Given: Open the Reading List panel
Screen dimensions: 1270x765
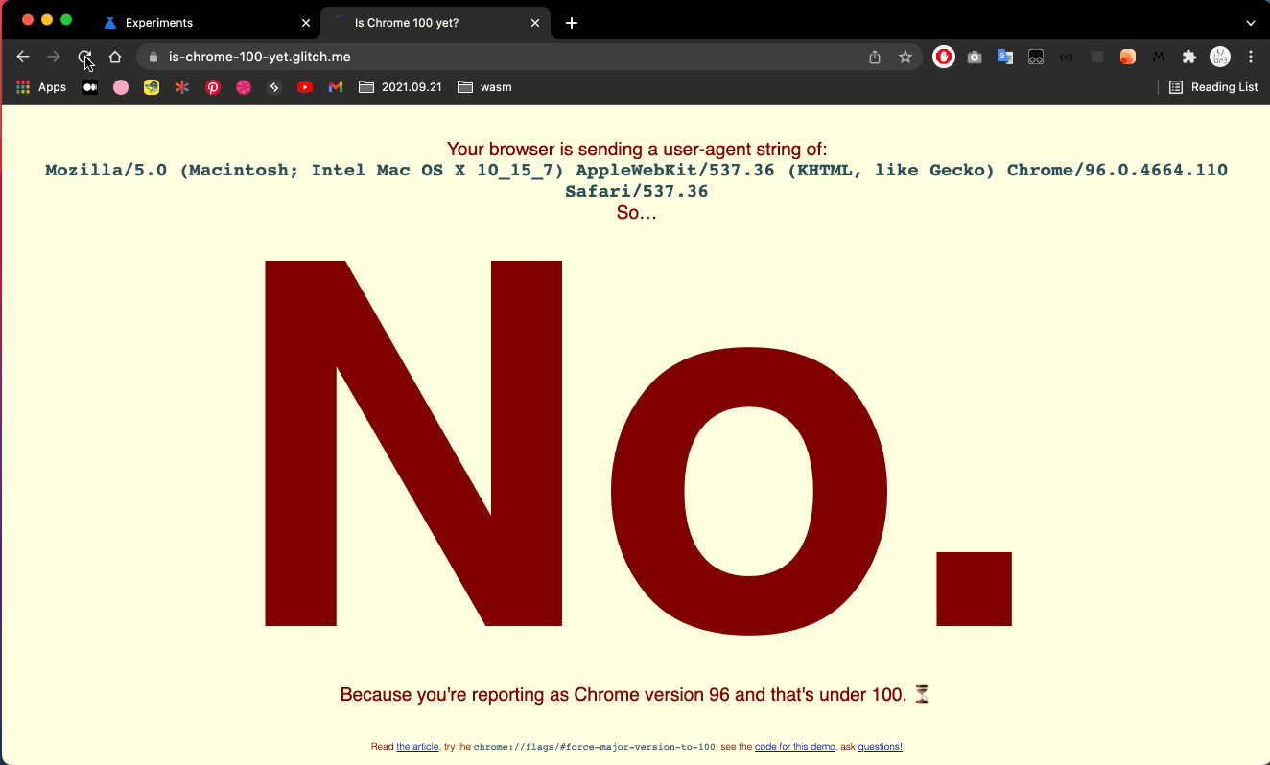Looking at the screenshot, I should click(1213, 87).
